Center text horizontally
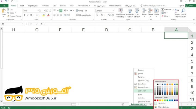The width and height of the screenshot is (196, 109). (58, 15)
